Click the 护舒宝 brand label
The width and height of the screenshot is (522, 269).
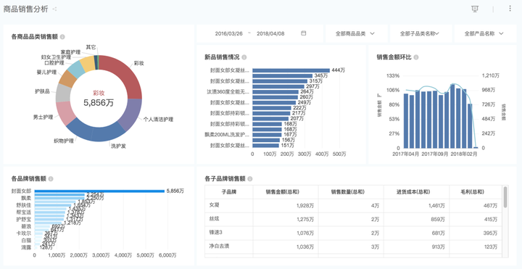click(x=24, y=219)
